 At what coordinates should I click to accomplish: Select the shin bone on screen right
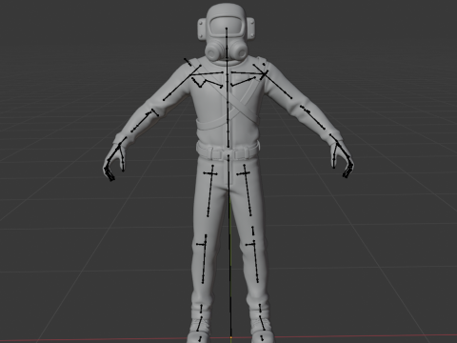(x=255, y=261)
